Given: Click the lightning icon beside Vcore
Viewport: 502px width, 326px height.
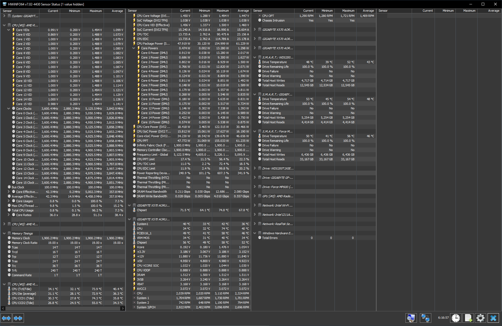Looking at the screenshot, I should click(x=134, y=247).
